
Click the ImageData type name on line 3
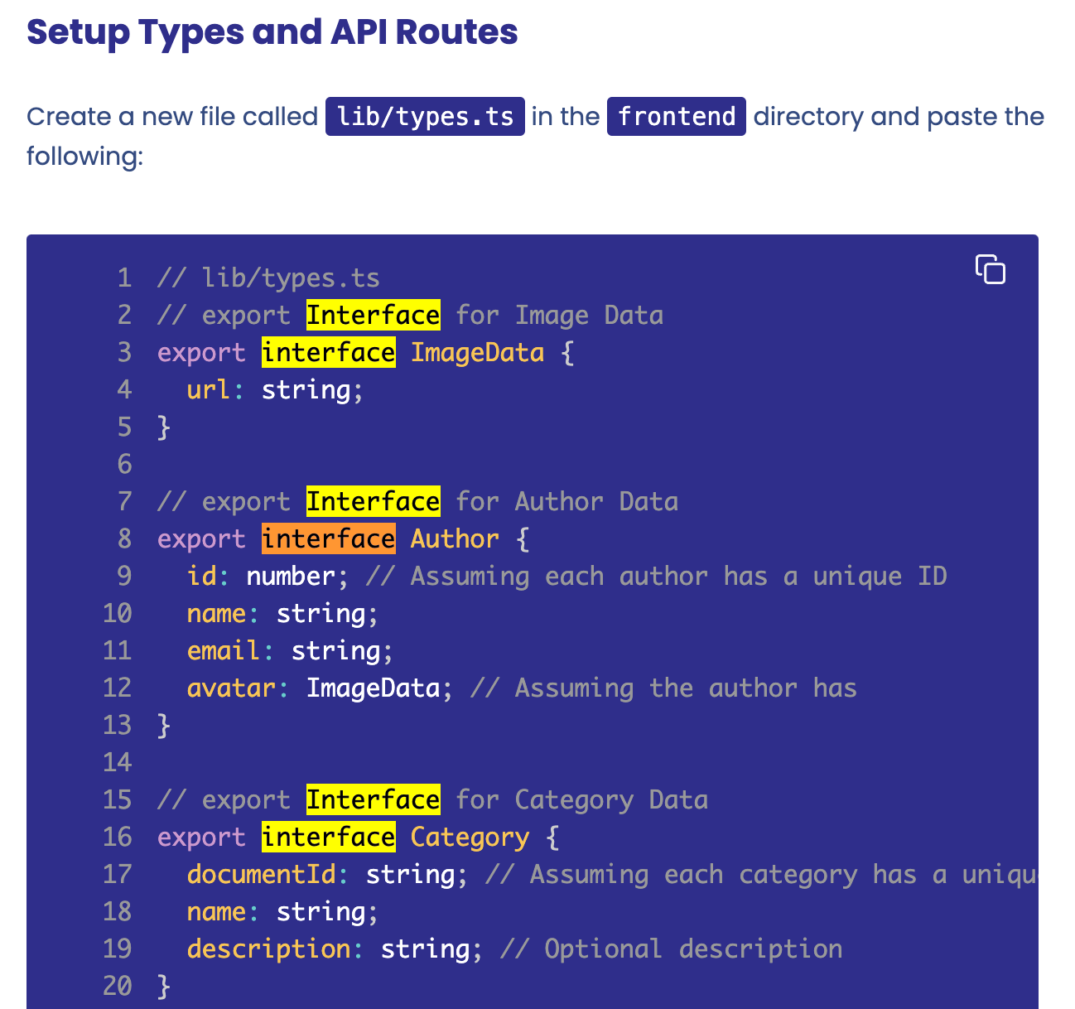(x=478, y=352)
